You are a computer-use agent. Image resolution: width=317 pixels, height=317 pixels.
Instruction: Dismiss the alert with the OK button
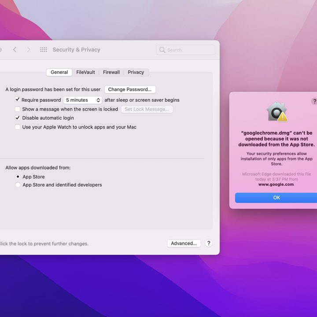(x=276, y=198)
